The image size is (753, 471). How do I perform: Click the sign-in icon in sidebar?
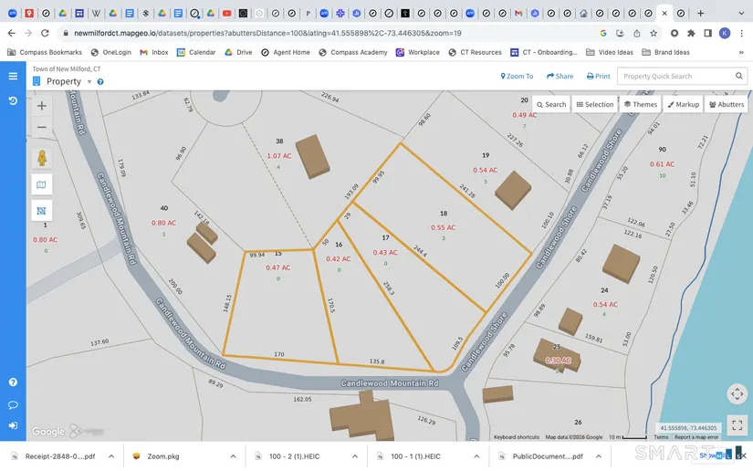[x=13, y=425]
